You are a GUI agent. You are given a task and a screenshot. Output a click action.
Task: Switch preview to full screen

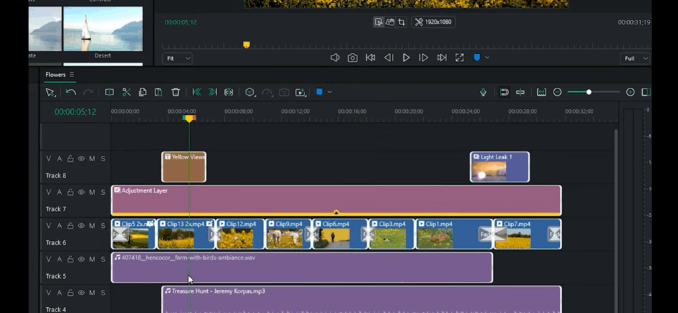(x=460, y=57)
